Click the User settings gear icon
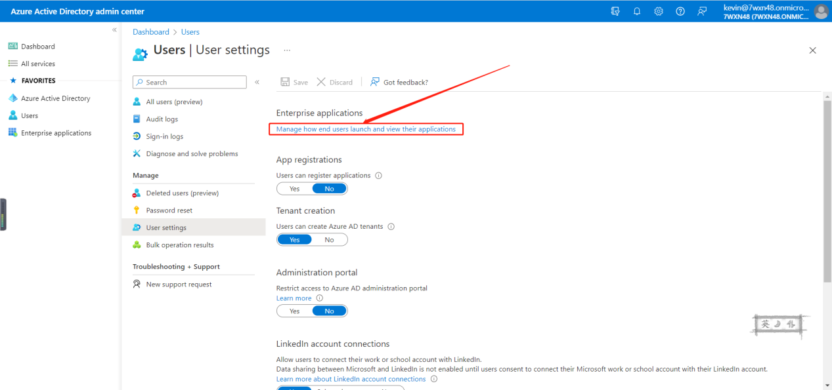The image size is (832, 390). (x=137, y=227)
